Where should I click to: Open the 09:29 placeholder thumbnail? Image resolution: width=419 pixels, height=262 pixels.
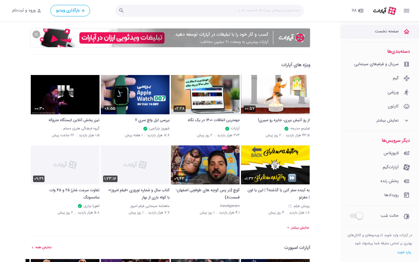point(65,165)
